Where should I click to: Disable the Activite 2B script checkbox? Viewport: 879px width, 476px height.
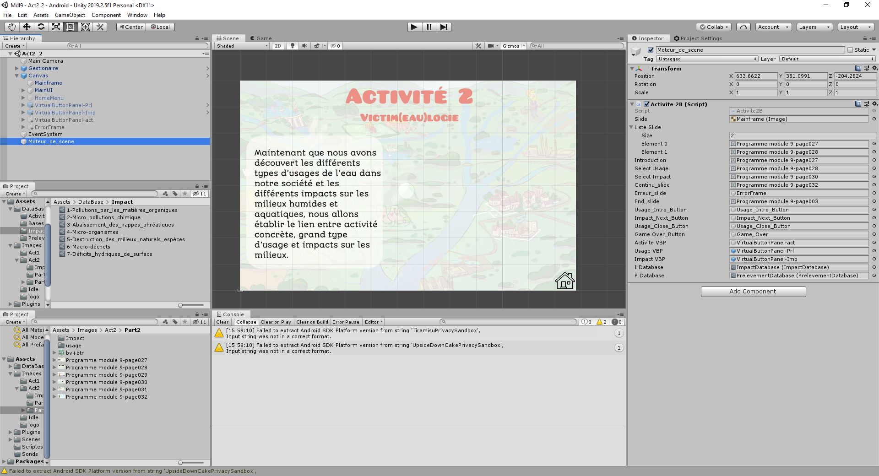click(647, 104)
